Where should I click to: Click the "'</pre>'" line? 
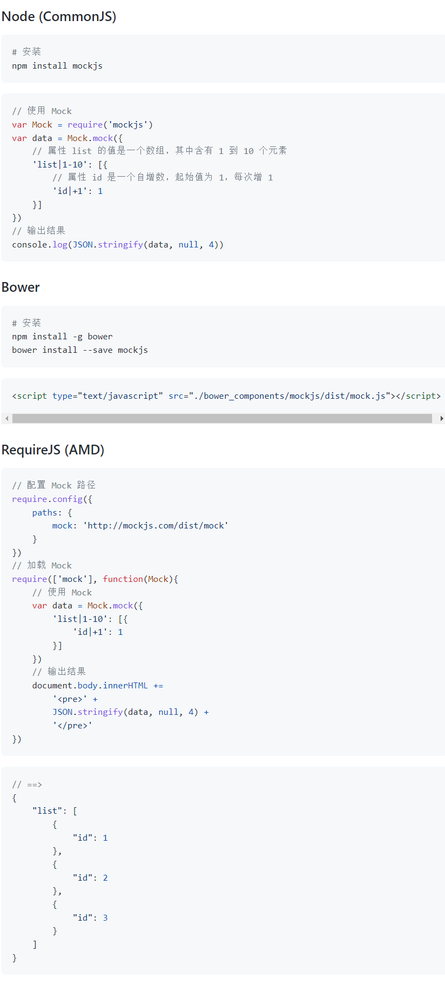72,726
